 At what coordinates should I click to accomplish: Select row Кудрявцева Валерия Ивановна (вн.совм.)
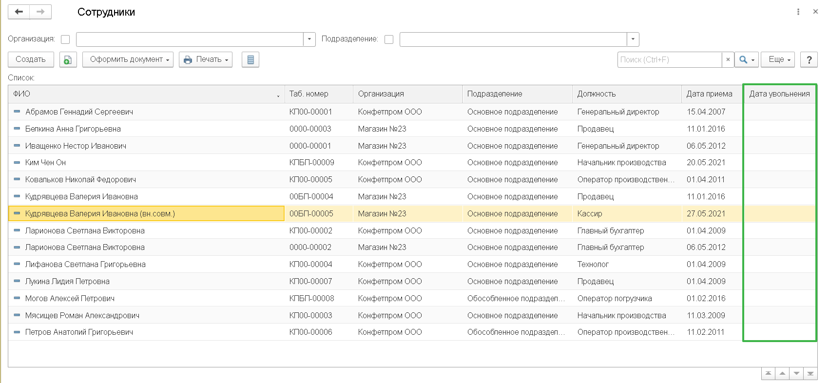tap(412, 213)
